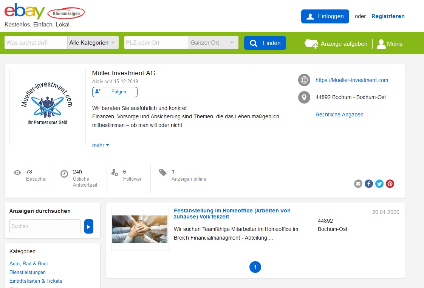Share the profile on Pinterest
Image resolution: width=424 pixels, height=288 pixels.
pos(390,184)
